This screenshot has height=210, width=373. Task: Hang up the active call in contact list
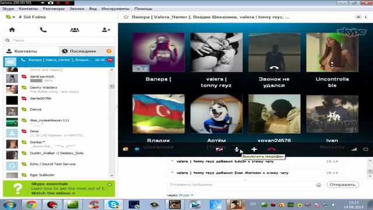pyautogui.click(x=110, y=60)
